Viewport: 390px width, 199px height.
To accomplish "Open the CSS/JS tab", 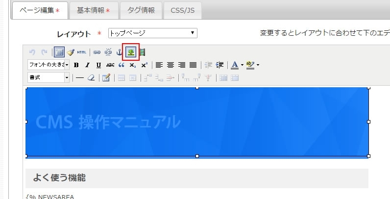I will (183, 10).
